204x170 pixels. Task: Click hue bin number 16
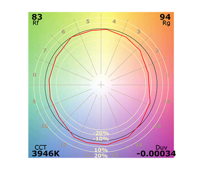[168, 101]
